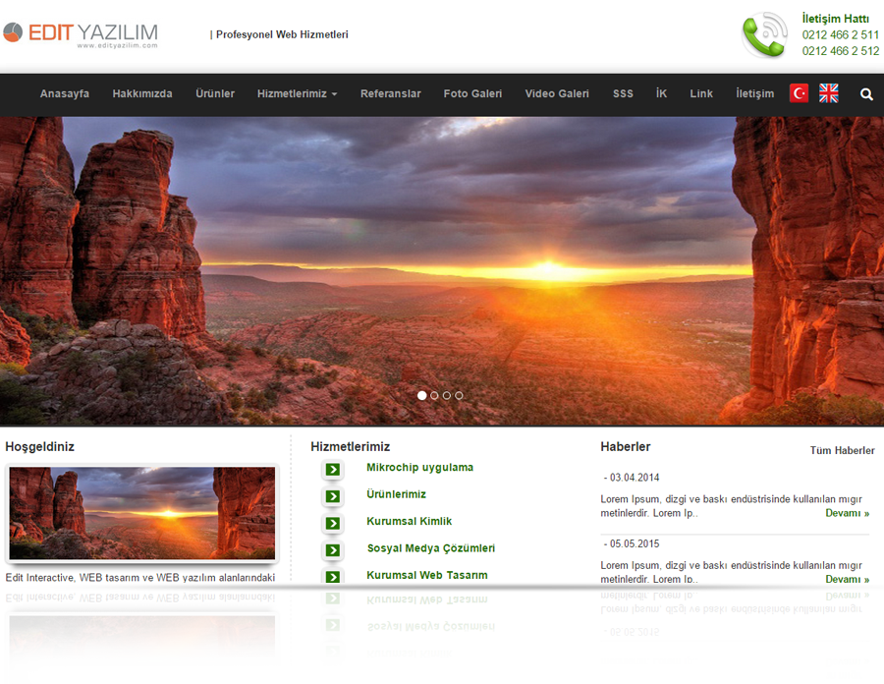The height and width of the screenshot is (684, 884).
Task: Switch language using the UK flag
Action: coord(829,93)
